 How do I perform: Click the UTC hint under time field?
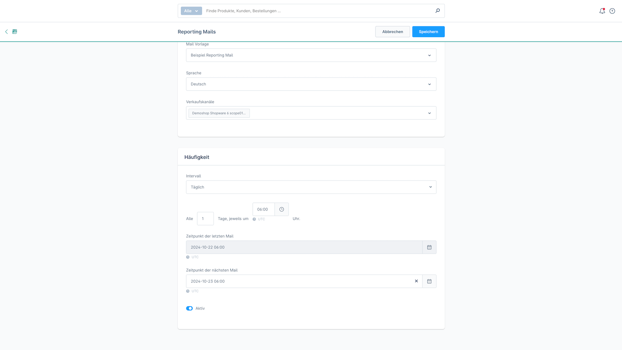tap(261, 219)
